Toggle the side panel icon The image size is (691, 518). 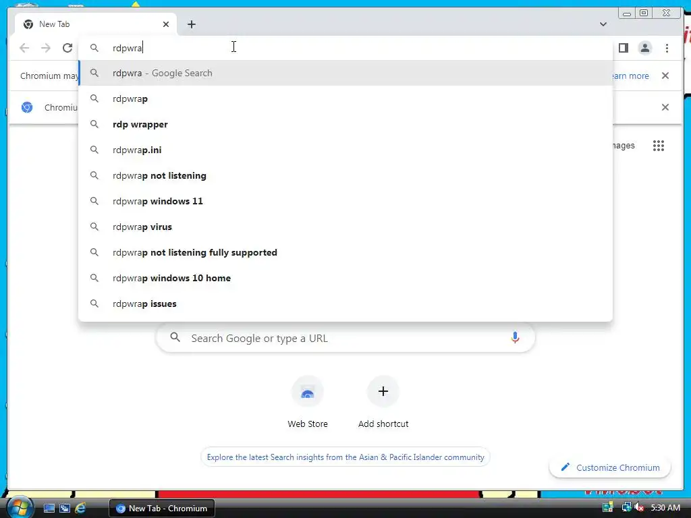click(x=623, y=48)
